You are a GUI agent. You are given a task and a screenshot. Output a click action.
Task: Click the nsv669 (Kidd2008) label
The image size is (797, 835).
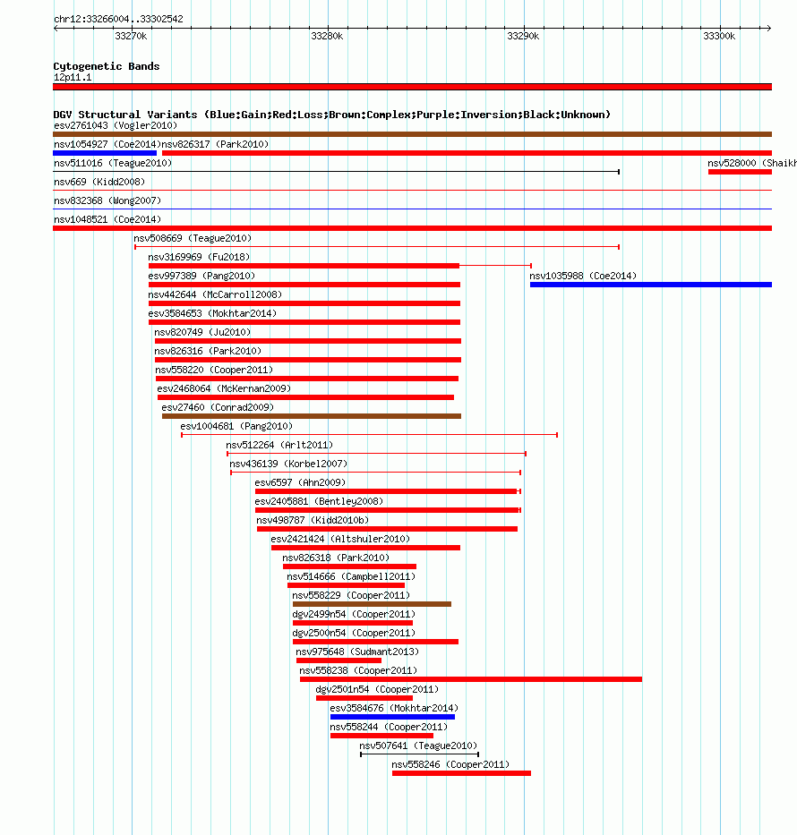click(x=99, y=182)
